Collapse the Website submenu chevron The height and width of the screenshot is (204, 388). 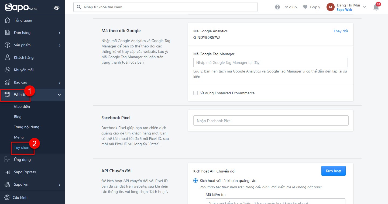(x=60, y=95)
